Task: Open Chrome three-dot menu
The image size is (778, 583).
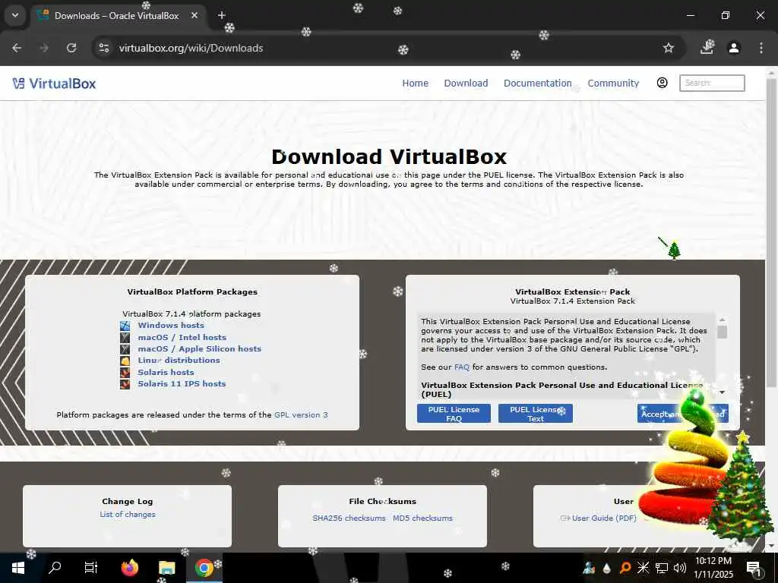Action: [x=761, y=48]
